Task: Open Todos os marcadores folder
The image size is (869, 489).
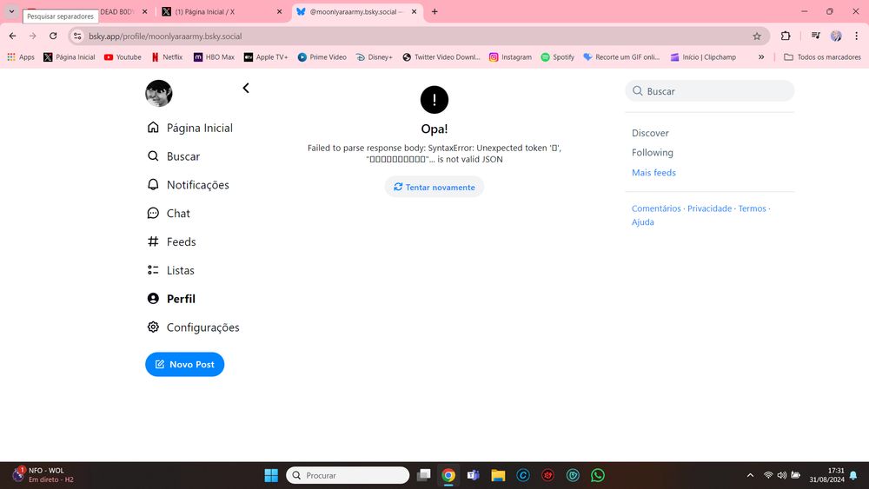Action: pos(822,57)
